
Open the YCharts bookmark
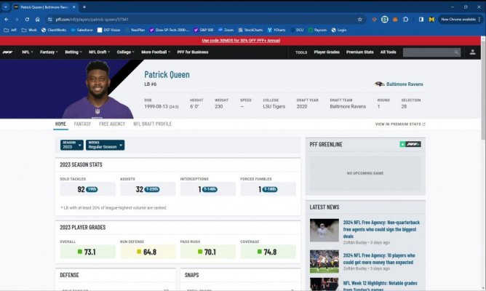coord(276,30)
